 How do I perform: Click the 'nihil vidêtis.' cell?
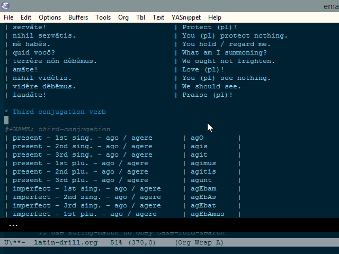pos(42,78)
